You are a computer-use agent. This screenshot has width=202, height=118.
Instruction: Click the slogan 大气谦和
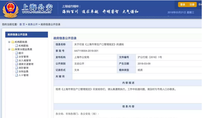130,12
